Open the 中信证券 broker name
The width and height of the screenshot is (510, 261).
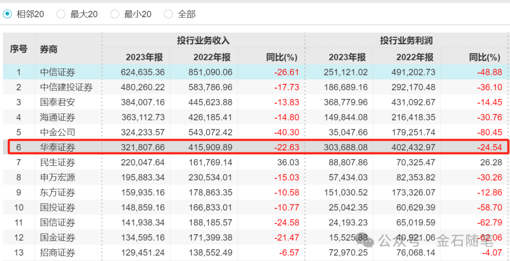click(x=58, y=73)
